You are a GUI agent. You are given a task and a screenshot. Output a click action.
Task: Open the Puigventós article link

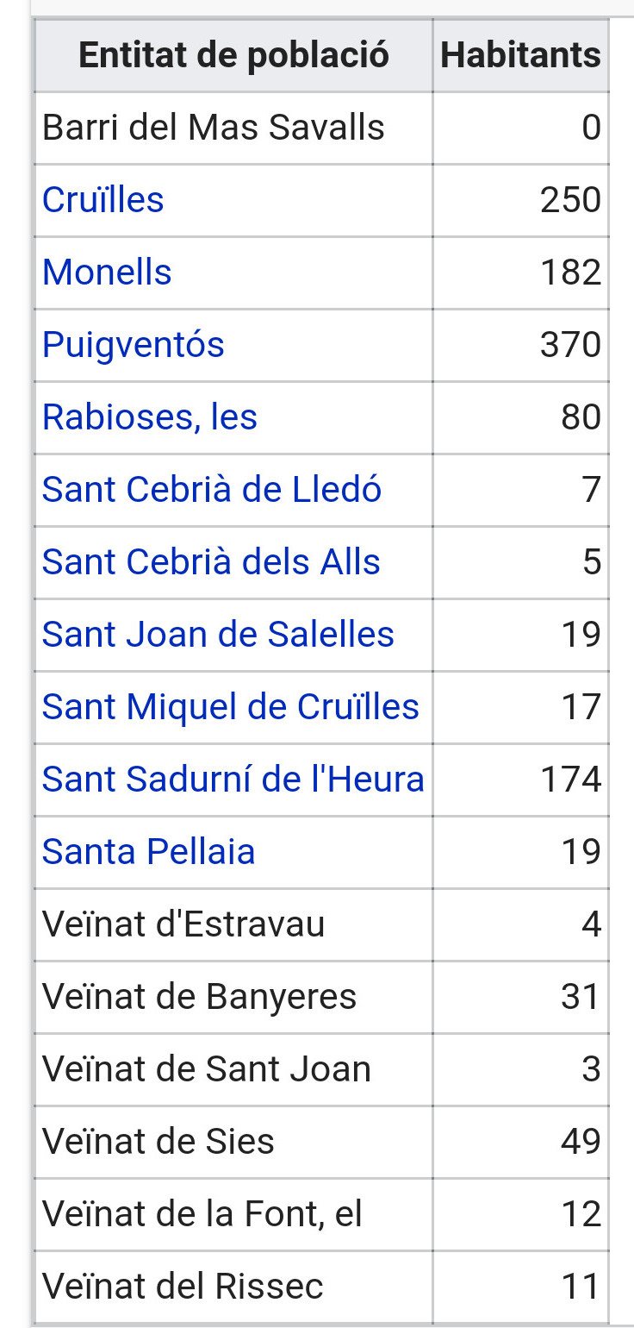click(133, 345)
